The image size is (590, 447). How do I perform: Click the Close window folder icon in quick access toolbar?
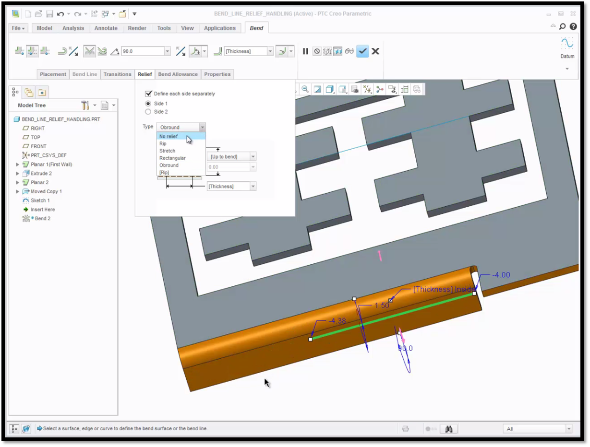click(122, 14)
